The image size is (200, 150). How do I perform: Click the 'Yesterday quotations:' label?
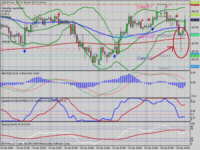tap(13, 8)
